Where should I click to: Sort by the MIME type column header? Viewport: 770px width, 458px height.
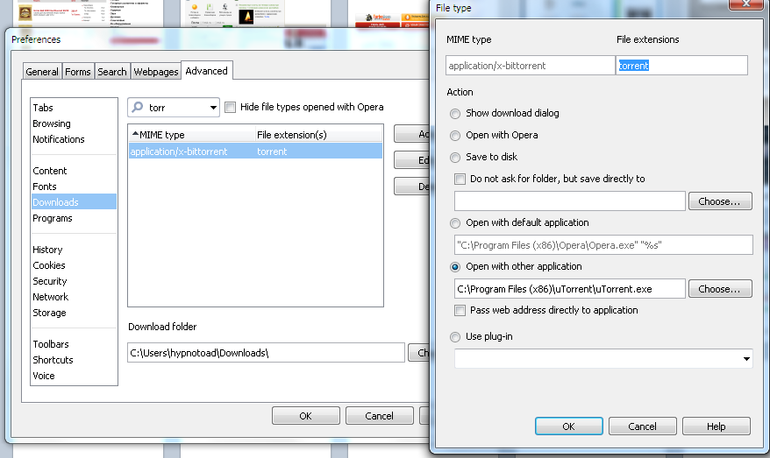point(191,135)
